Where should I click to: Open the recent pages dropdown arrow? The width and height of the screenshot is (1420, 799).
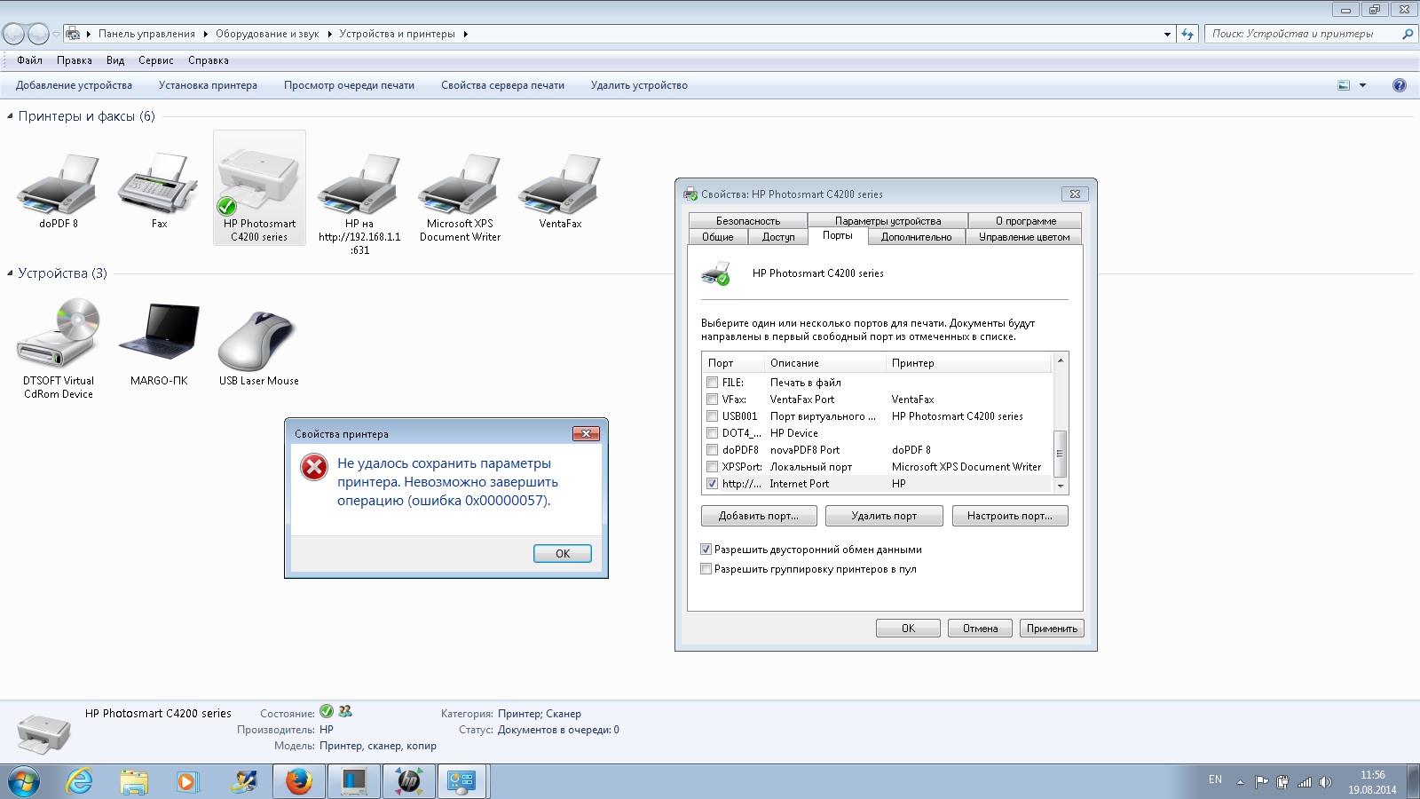56,35
